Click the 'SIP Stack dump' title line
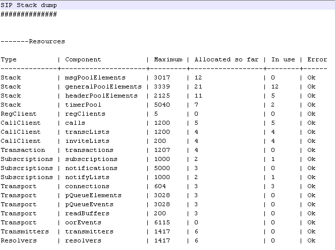 tap(29, 5)
